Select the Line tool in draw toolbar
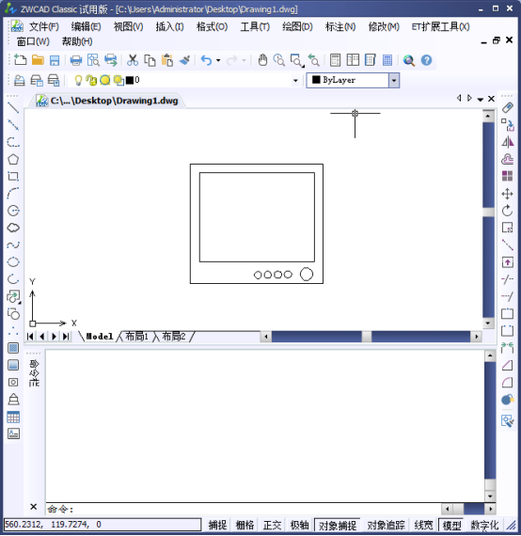Viewport: 521px width, 536px height. [x=13, y=108]
